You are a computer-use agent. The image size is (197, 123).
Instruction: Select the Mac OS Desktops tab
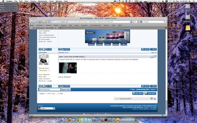tap(44, 28)
